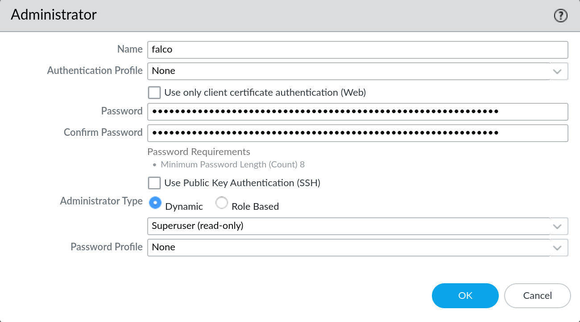Click the OK button

point(465,296)
